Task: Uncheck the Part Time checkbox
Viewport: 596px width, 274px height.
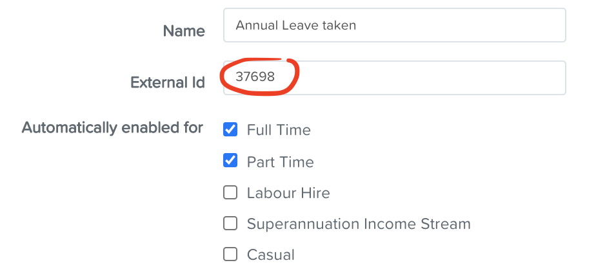Action: click(x=230, y=160)
